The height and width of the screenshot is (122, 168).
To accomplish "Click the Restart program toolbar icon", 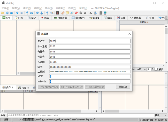I will (x=7, y=13).
